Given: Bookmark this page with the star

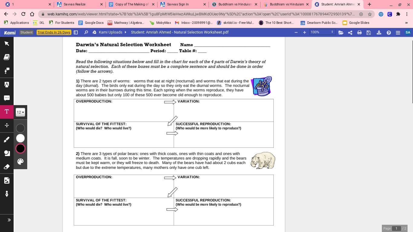Looking at the screenshot, I should pos(369,14).
